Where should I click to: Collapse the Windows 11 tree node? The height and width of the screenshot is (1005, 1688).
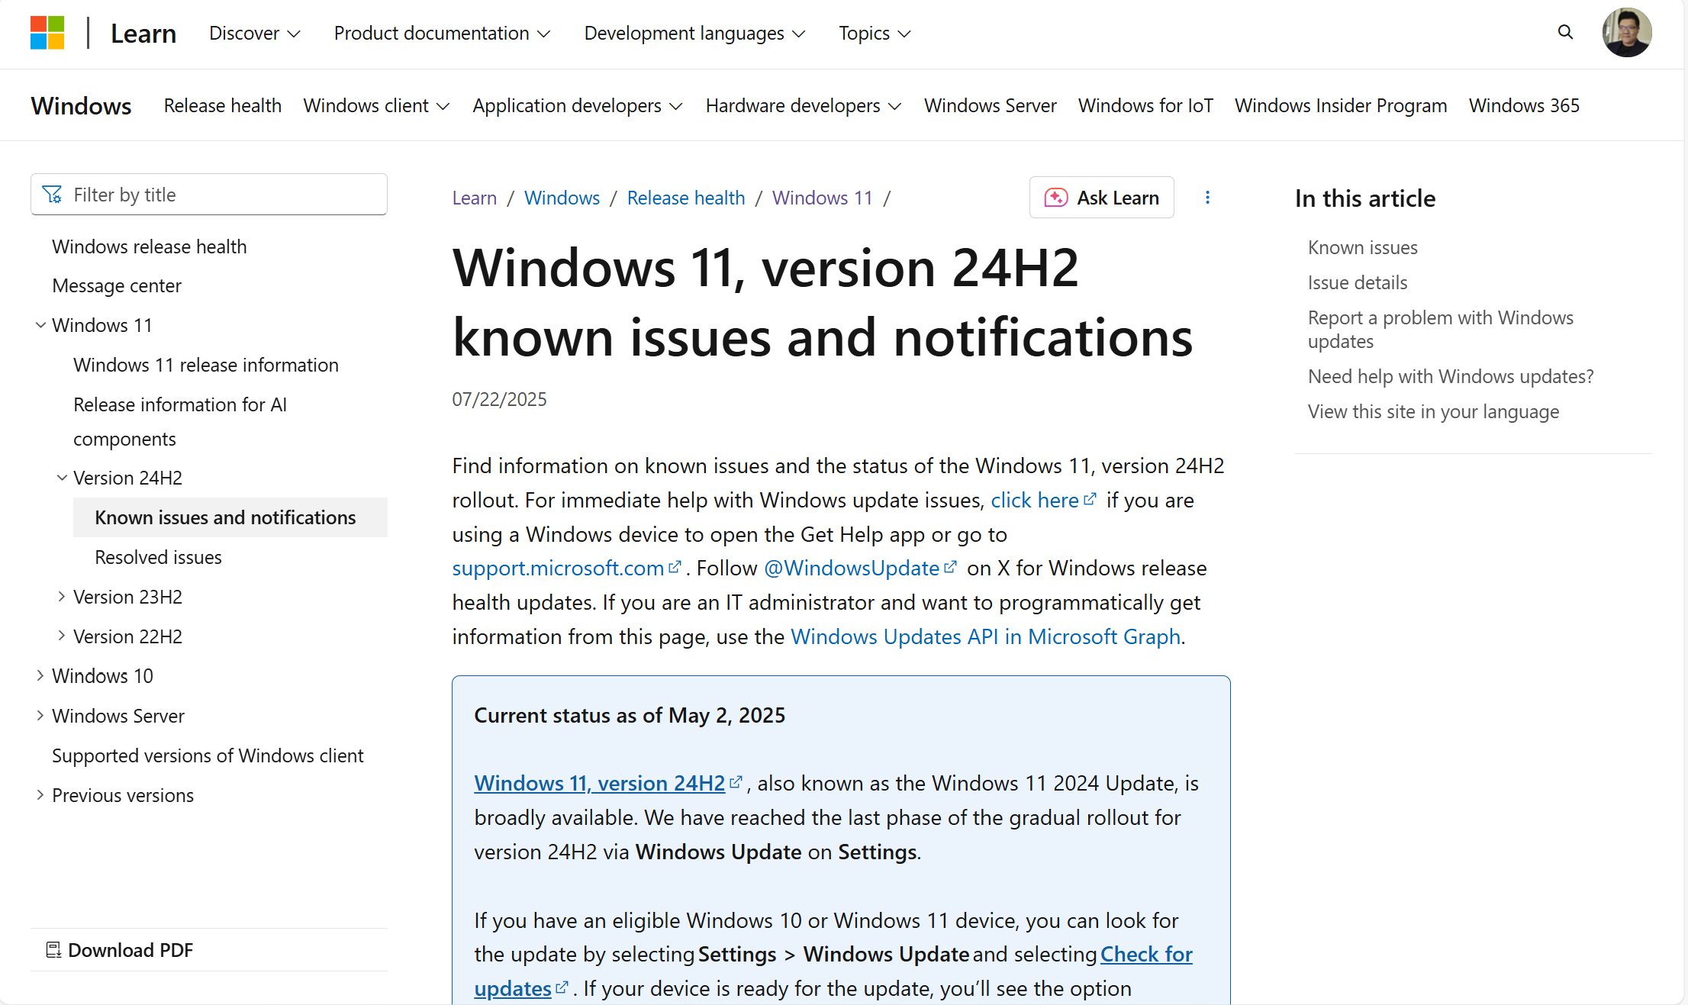point(40,325)
